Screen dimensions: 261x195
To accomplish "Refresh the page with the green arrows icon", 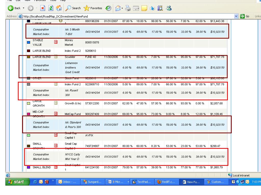I will (x=51, y=8).
